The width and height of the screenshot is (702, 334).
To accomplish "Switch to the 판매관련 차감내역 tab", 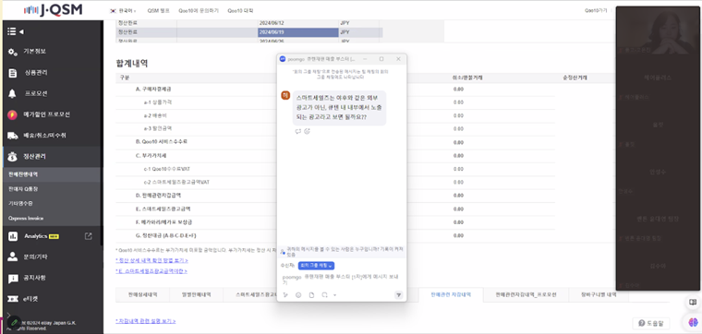I will click(x=451, y=295).
